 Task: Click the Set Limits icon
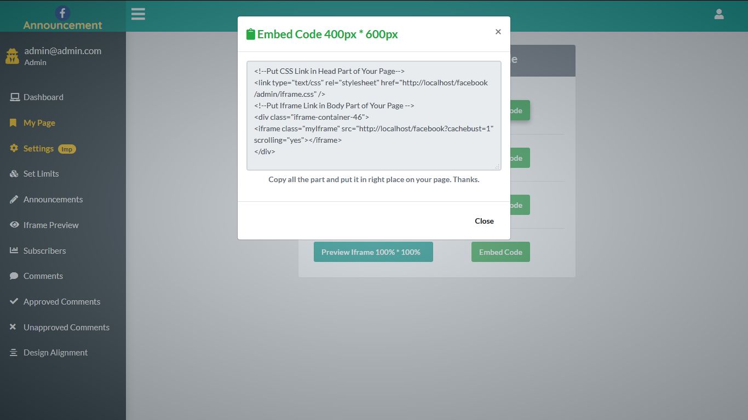tap(14, 173)
